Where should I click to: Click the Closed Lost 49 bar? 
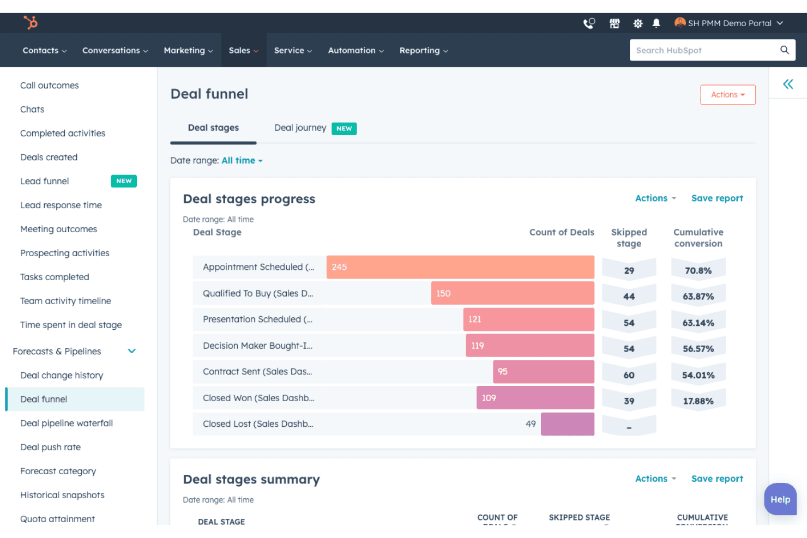[568, 424]
